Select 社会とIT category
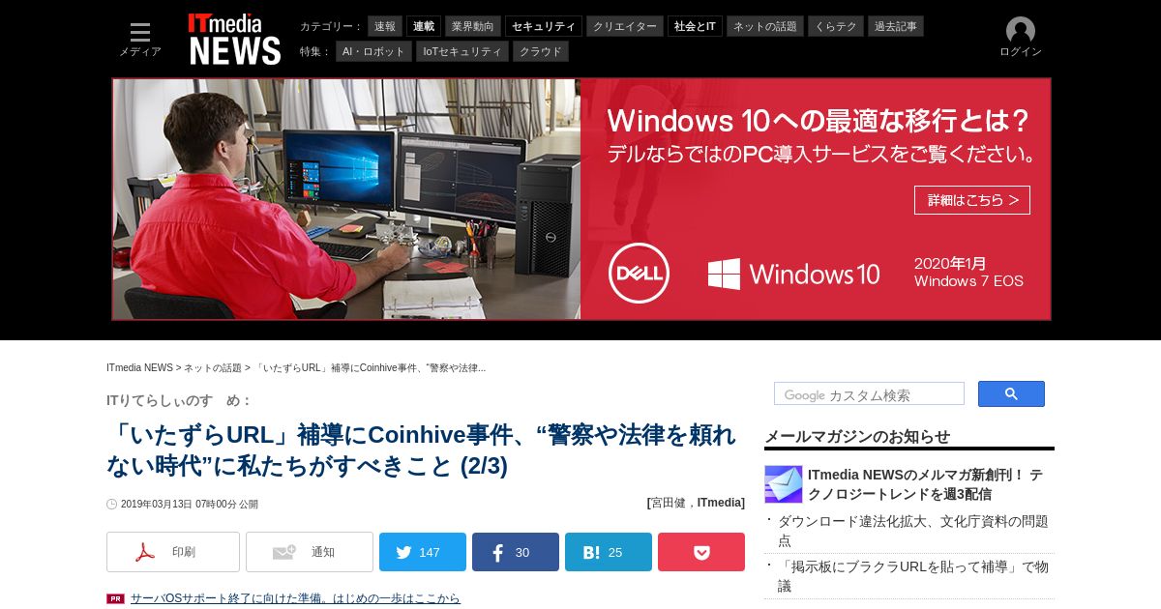This screenshot has height=609, width=1161. (x=695, y=26)
